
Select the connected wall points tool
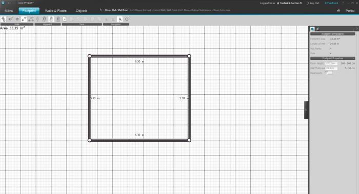point(31,19)
